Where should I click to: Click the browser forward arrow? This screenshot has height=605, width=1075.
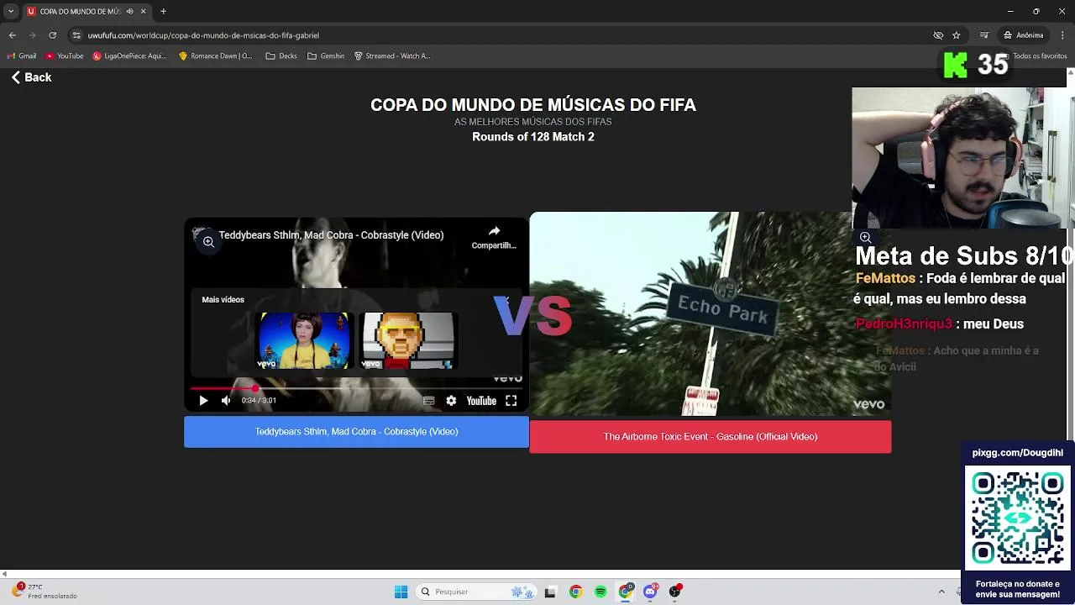point(33,35)
